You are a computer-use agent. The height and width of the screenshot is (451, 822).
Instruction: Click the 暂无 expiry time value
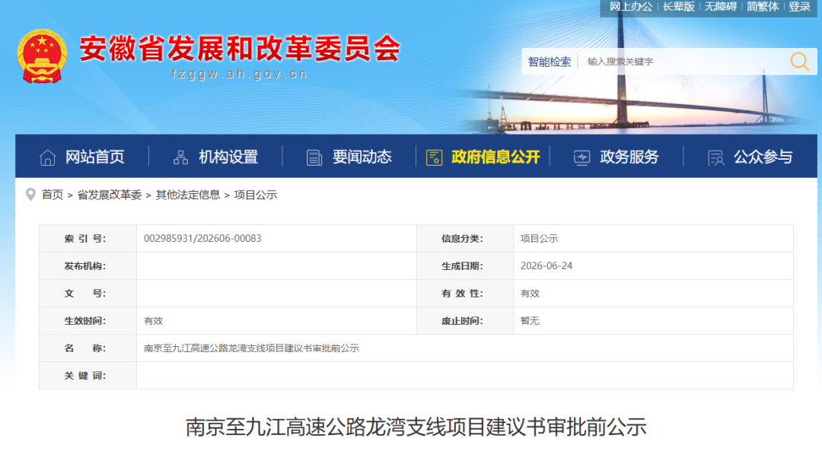(x=530, y=321)
